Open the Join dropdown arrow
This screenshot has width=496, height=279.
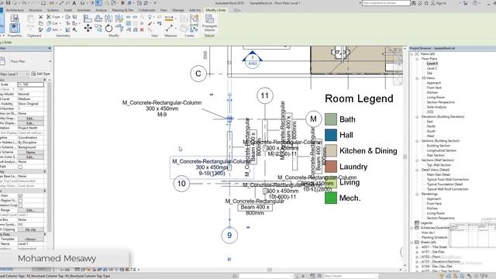(60, 29)
